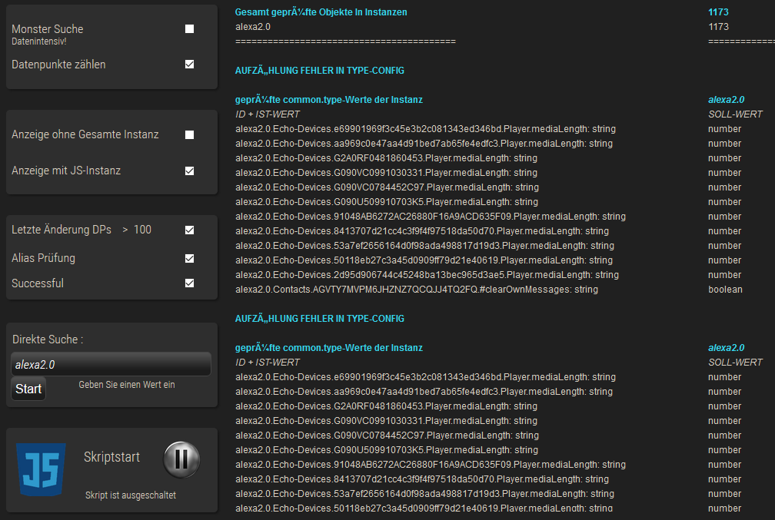This screenshot has height=520, width=775.
Task: Click the first ID + IST-WERT column header
Action: click(x=268, y=114)
